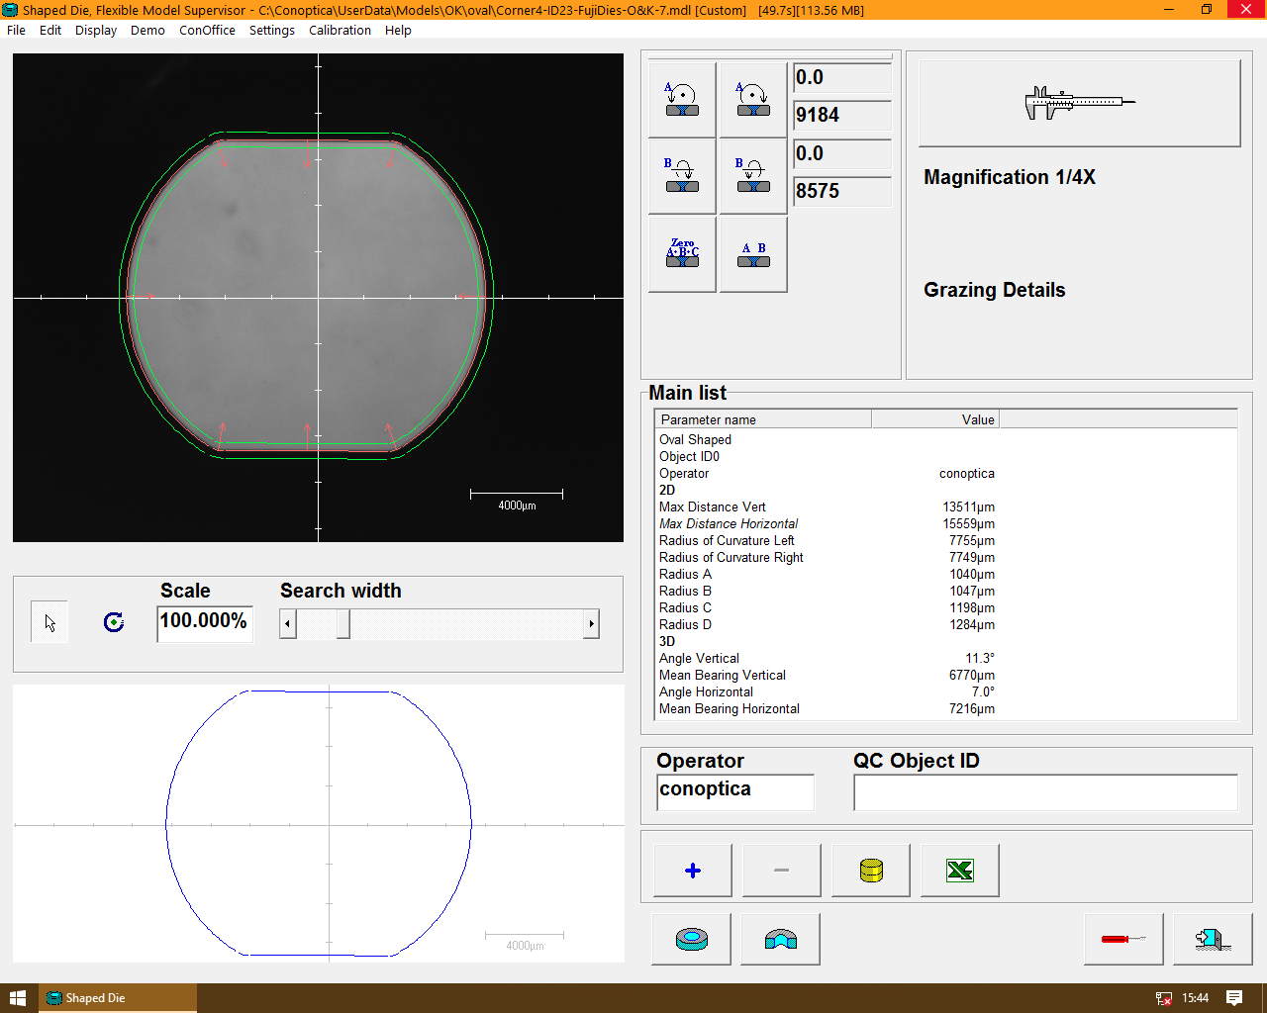Image resolution: width=1267 pixels, height=1013 pixels.
Task: Click the caliper measurement button
Action: (1079, 103)
